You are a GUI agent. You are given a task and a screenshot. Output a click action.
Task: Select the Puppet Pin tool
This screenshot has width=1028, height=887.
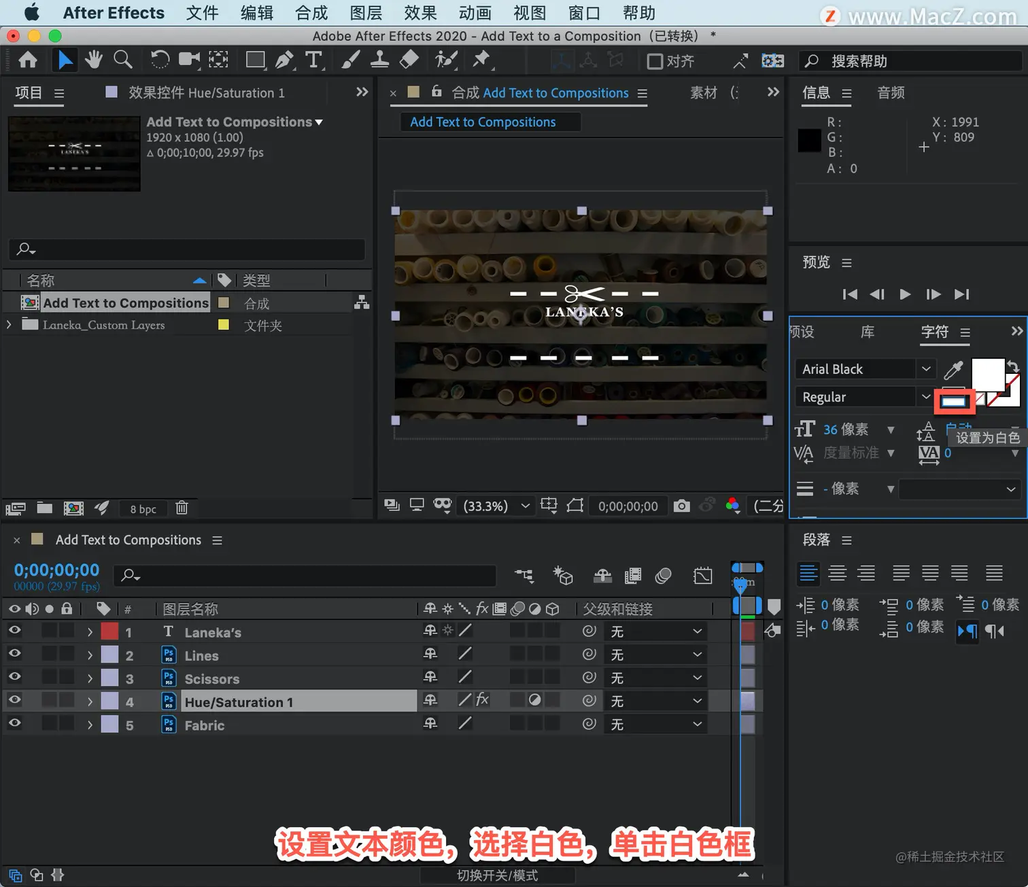(481, 60)
